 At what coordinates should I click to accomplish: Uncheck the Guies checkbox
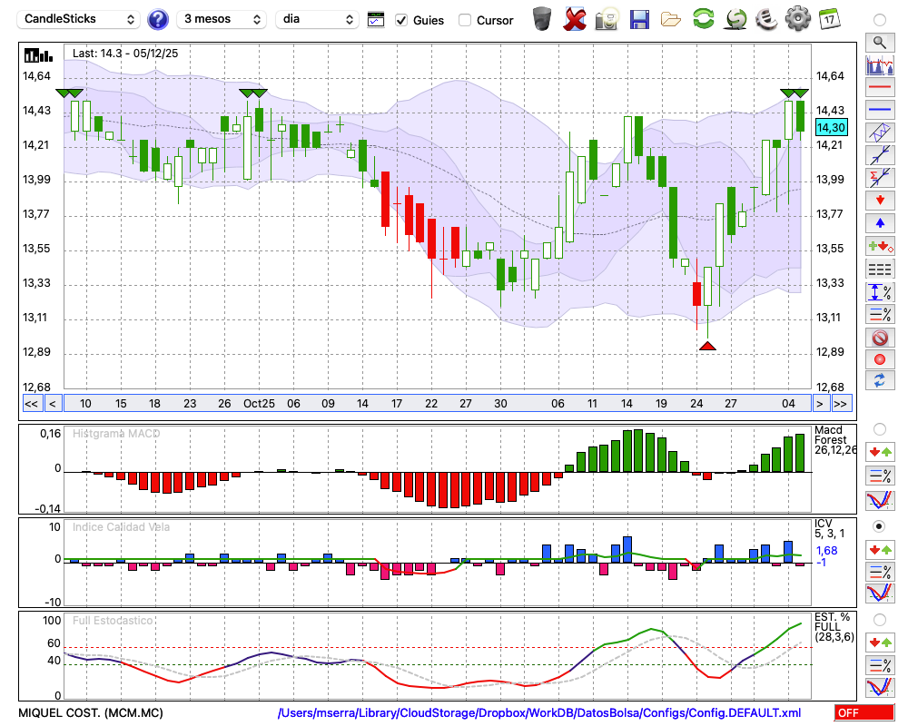point(401,20)
